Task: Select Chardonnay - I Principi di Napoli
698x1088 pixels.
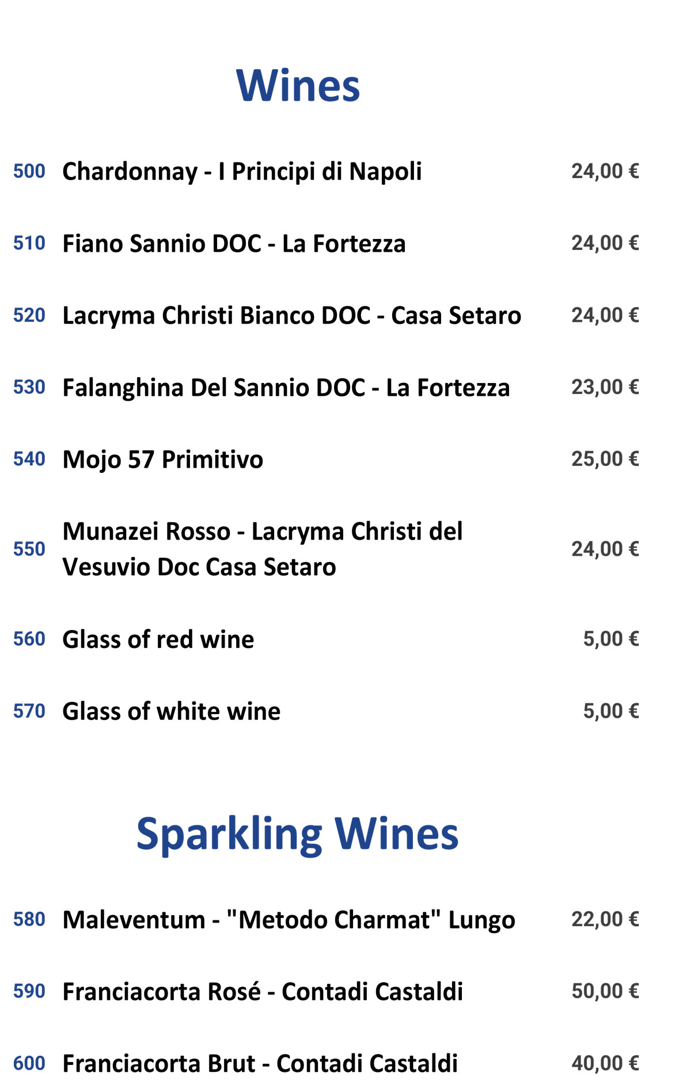Action: (242, 172)
